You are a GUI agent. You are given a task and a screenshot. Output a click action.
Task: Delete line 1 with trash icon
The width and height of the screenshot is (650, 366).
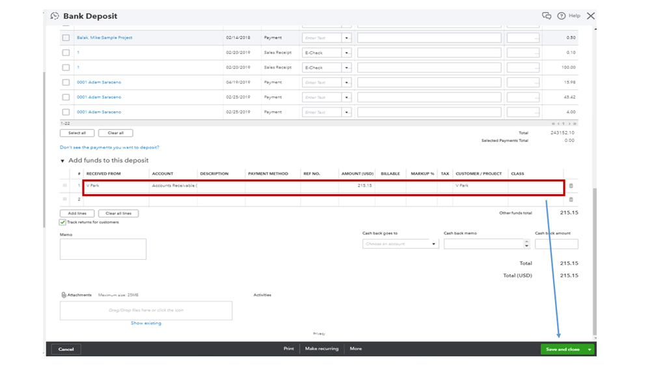coord(571,186)
